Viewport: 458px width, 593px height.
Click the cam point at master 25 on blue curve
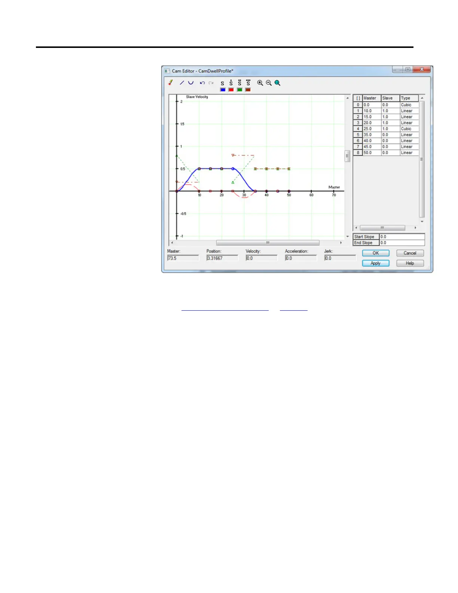(233, 169)
